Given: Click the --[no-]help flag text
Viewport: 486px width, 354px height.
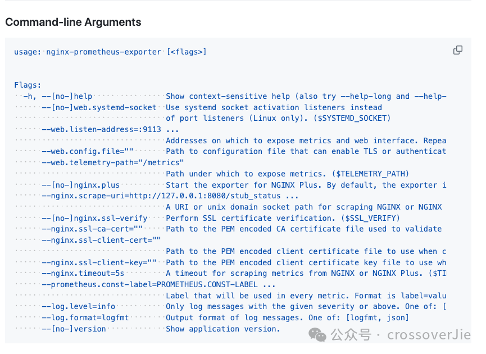Looking at the screenshot, I should (67, 96).
